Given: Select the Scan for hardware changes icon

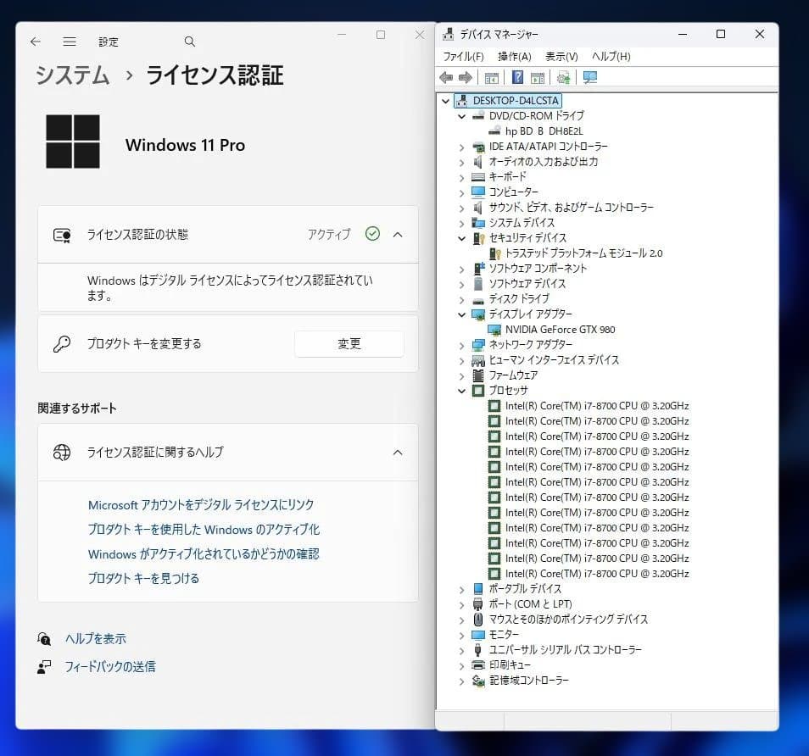Looking at the screenshot, I should (x=562, y=78).
